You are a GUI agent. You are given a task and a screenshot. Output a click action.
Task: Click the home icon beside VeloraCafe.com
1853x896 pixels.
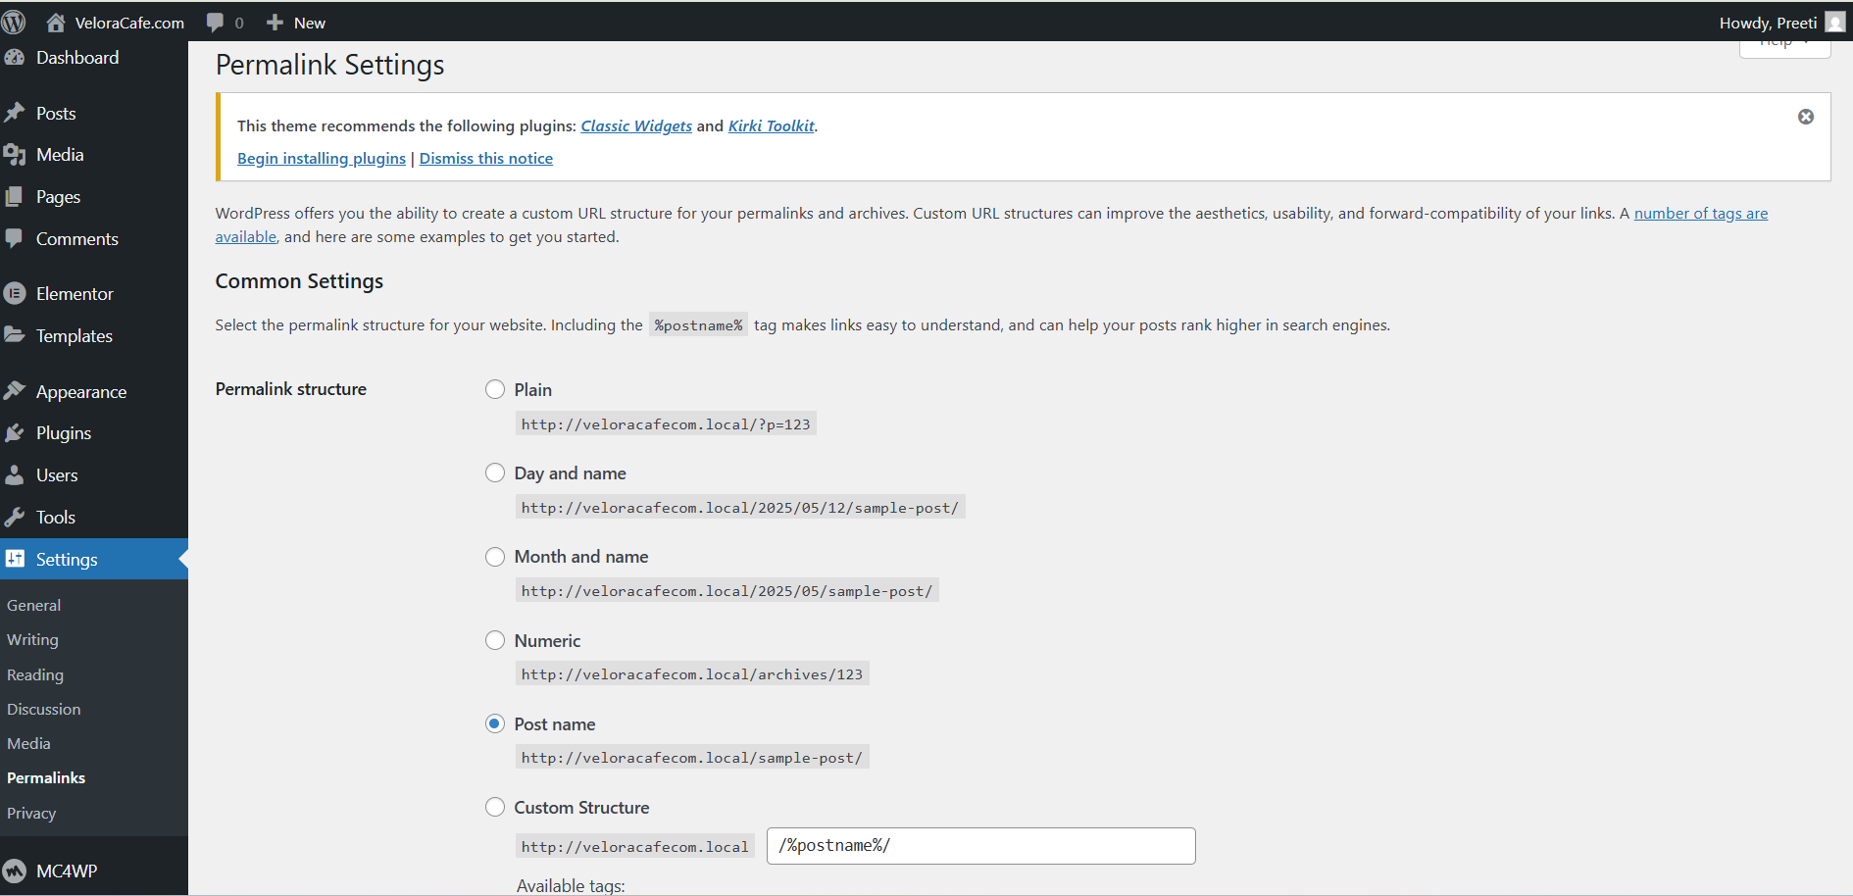coord(56,22)
